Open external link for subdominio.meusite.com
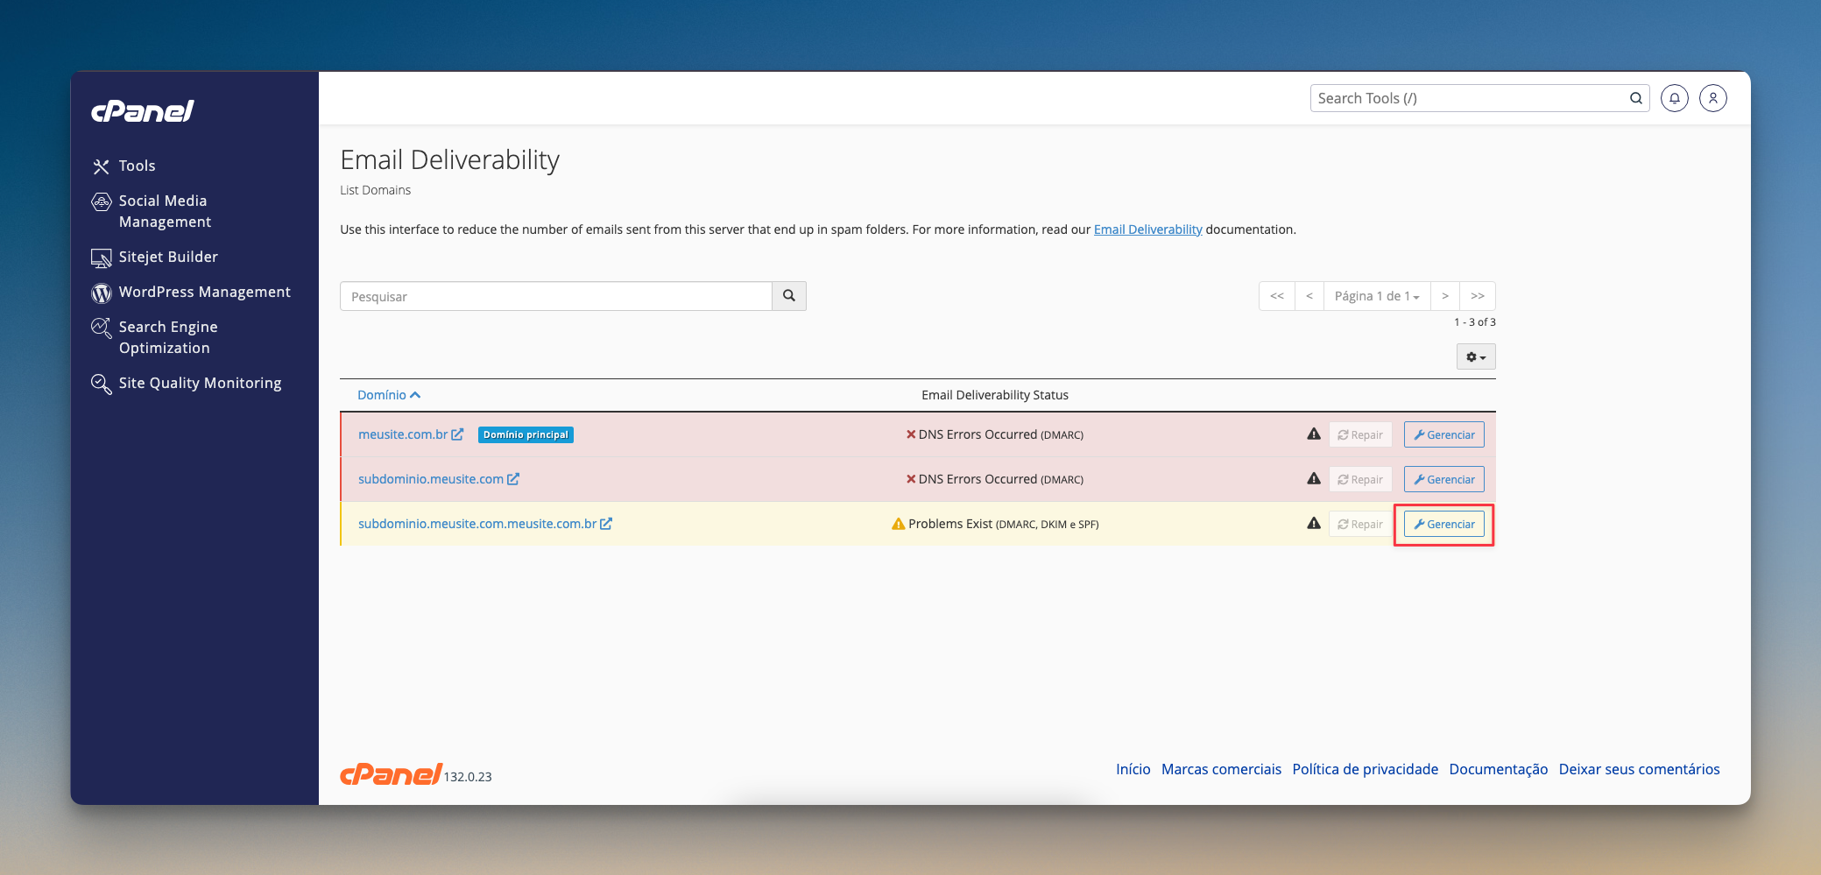This screenshot has height=875, width=1821. pos(513,479)
